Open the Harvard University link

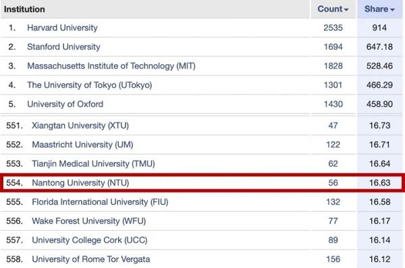[62, 28]
